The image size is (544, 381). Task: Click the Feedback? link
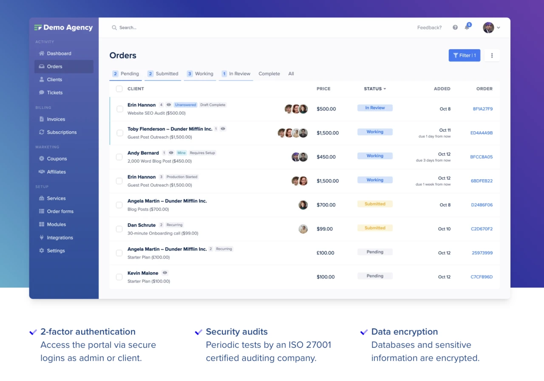point(429,28)
